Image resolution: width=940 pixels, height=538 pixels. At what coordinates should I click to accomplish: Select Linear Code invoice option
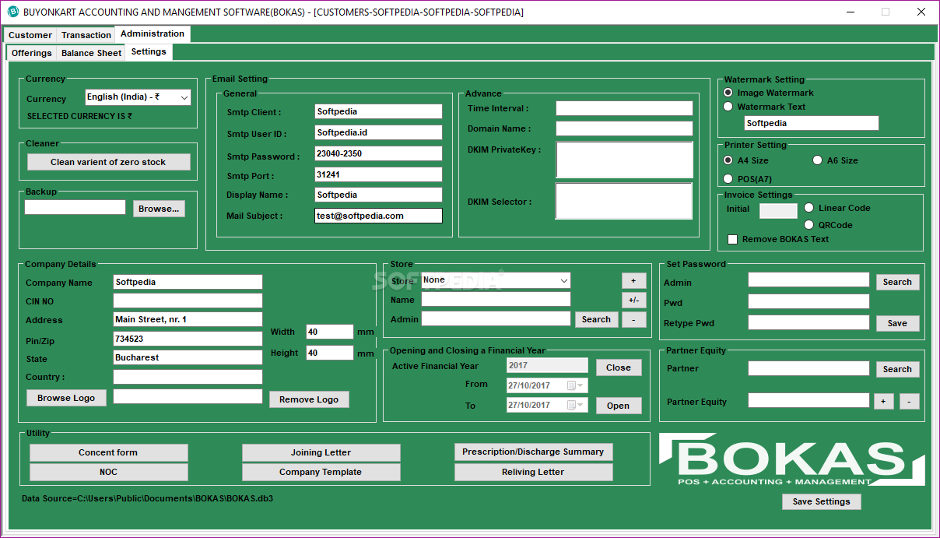(809, 208)
